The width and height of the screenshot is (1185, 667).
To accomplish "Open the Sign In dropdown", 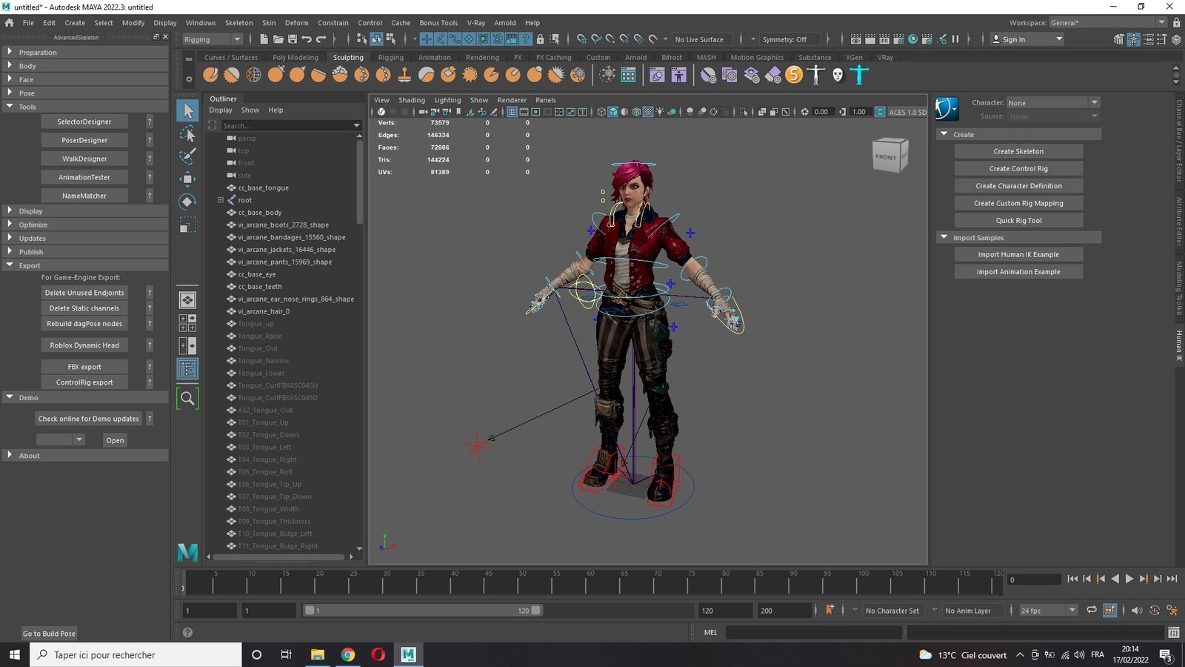I will click(1028, 39).
